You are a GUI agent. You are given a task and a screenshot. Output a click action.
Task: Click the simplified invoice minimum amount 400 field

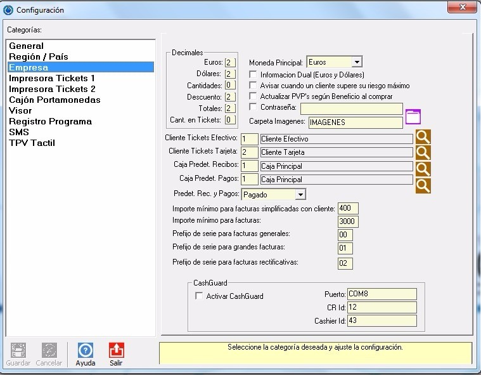pyautogui.click(x=348, y=208)
